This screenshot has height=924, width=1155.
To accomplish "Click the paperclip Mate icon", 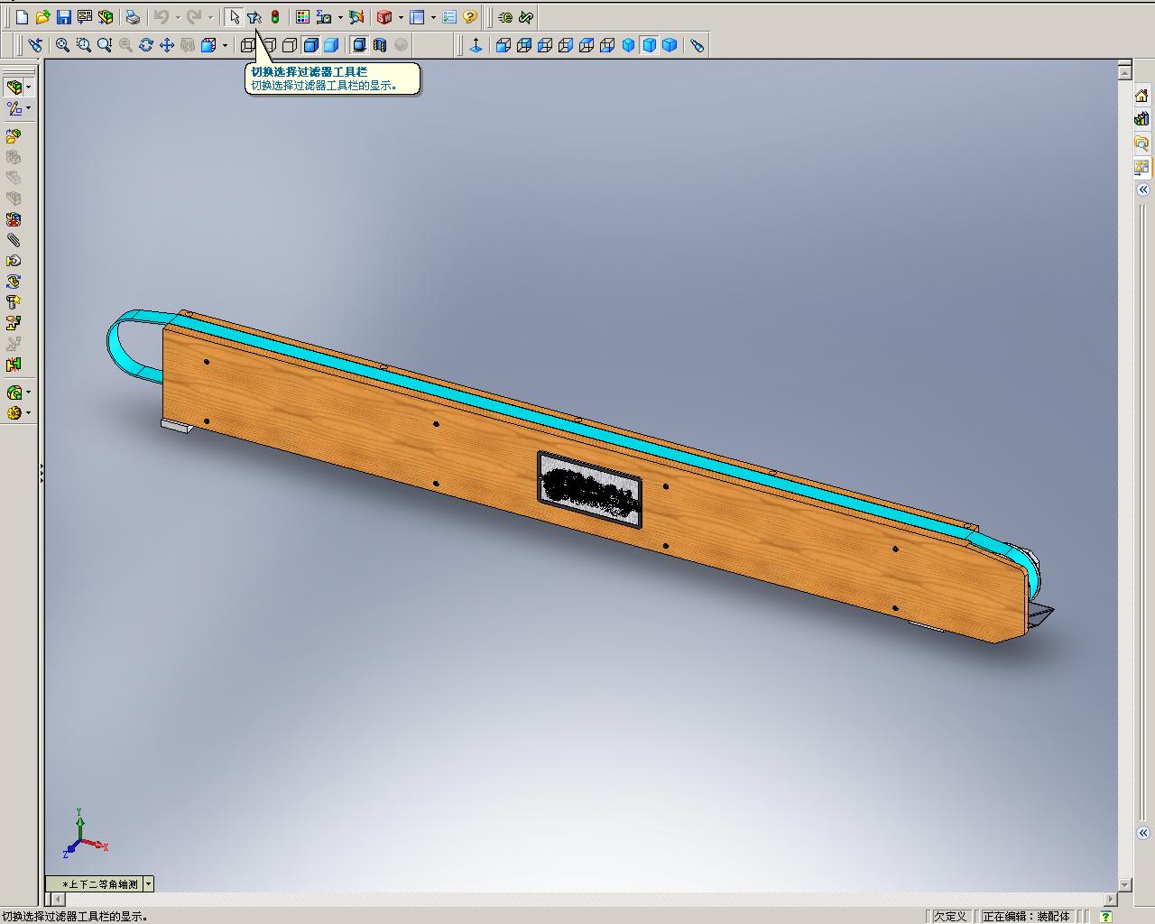I will 14,240.
